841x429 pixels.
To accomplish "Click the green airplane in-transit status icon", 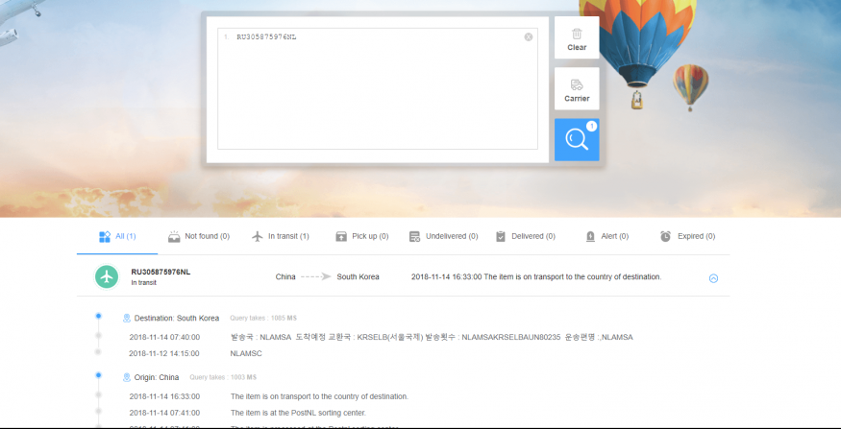I will [x=107, y=276].
